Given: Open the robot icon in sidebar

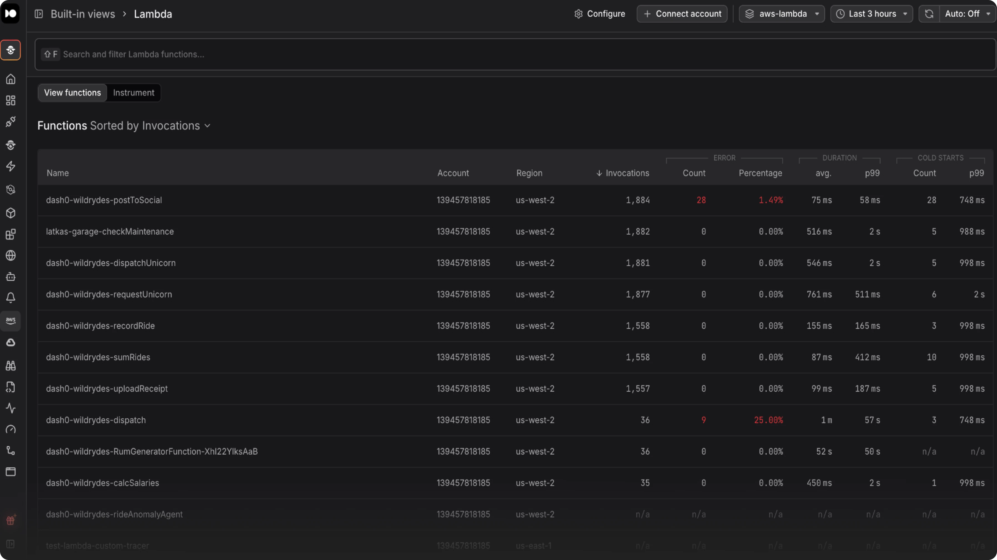Looking at the screenshot, I should tap(11, 277).
